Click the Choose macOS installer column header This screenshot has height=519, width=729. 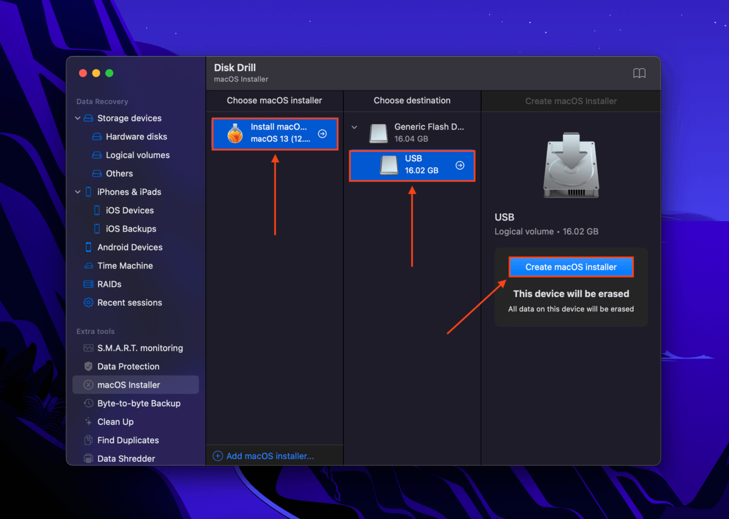[275, 100]
